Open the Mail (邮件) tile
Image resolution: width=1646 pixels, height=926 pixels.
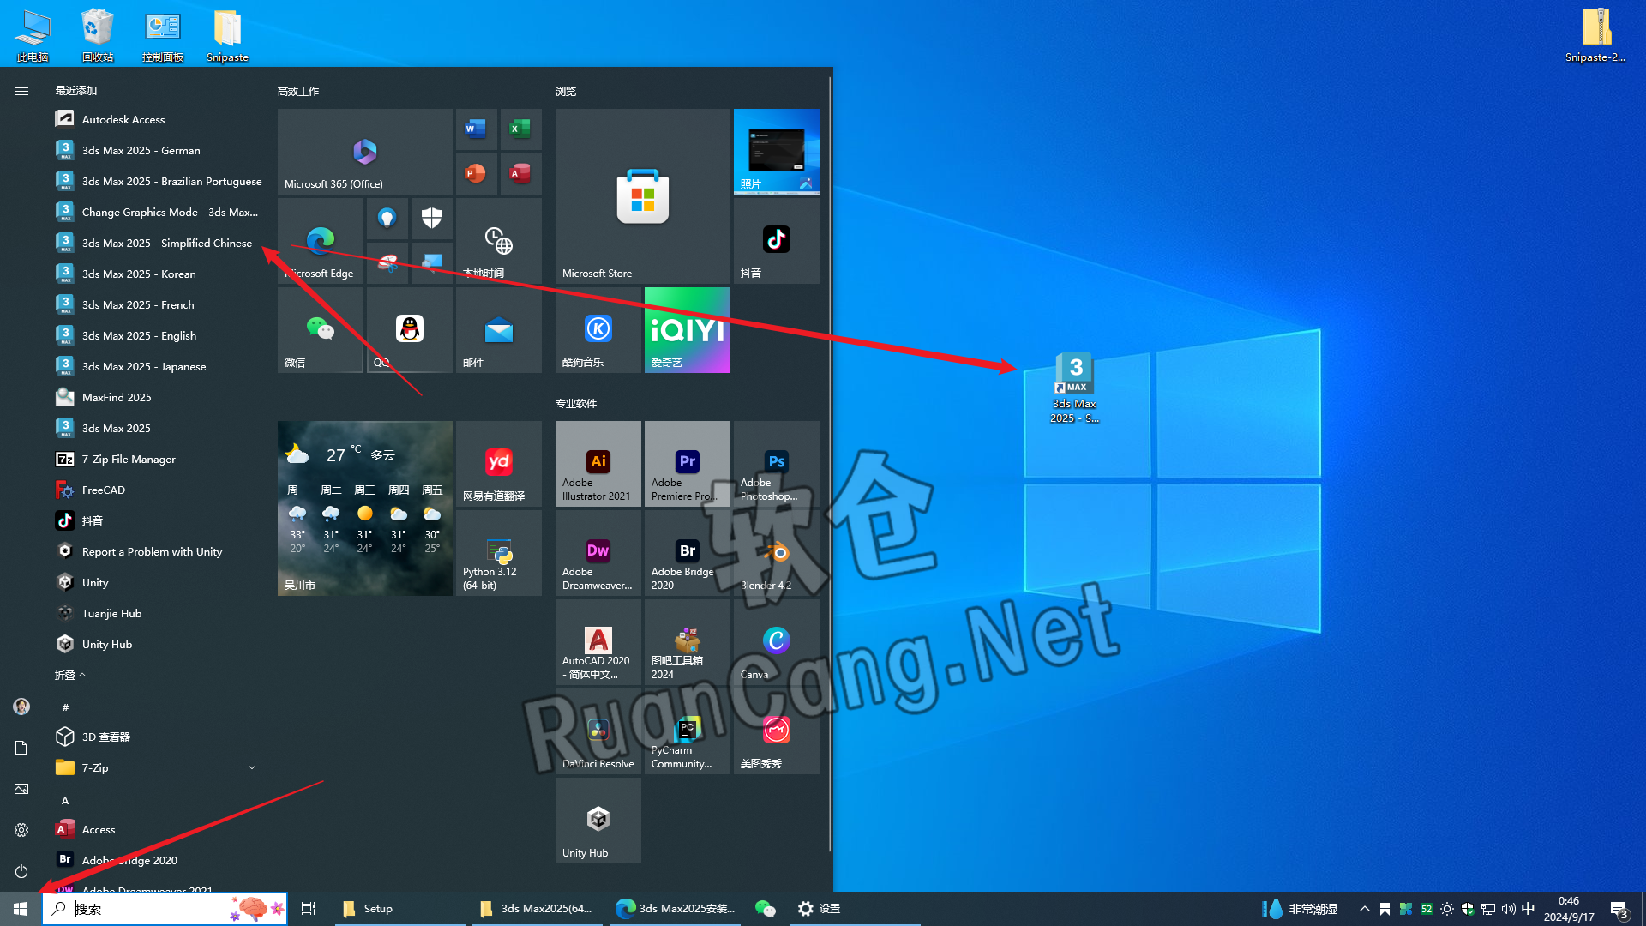click(x=499, y=330)
